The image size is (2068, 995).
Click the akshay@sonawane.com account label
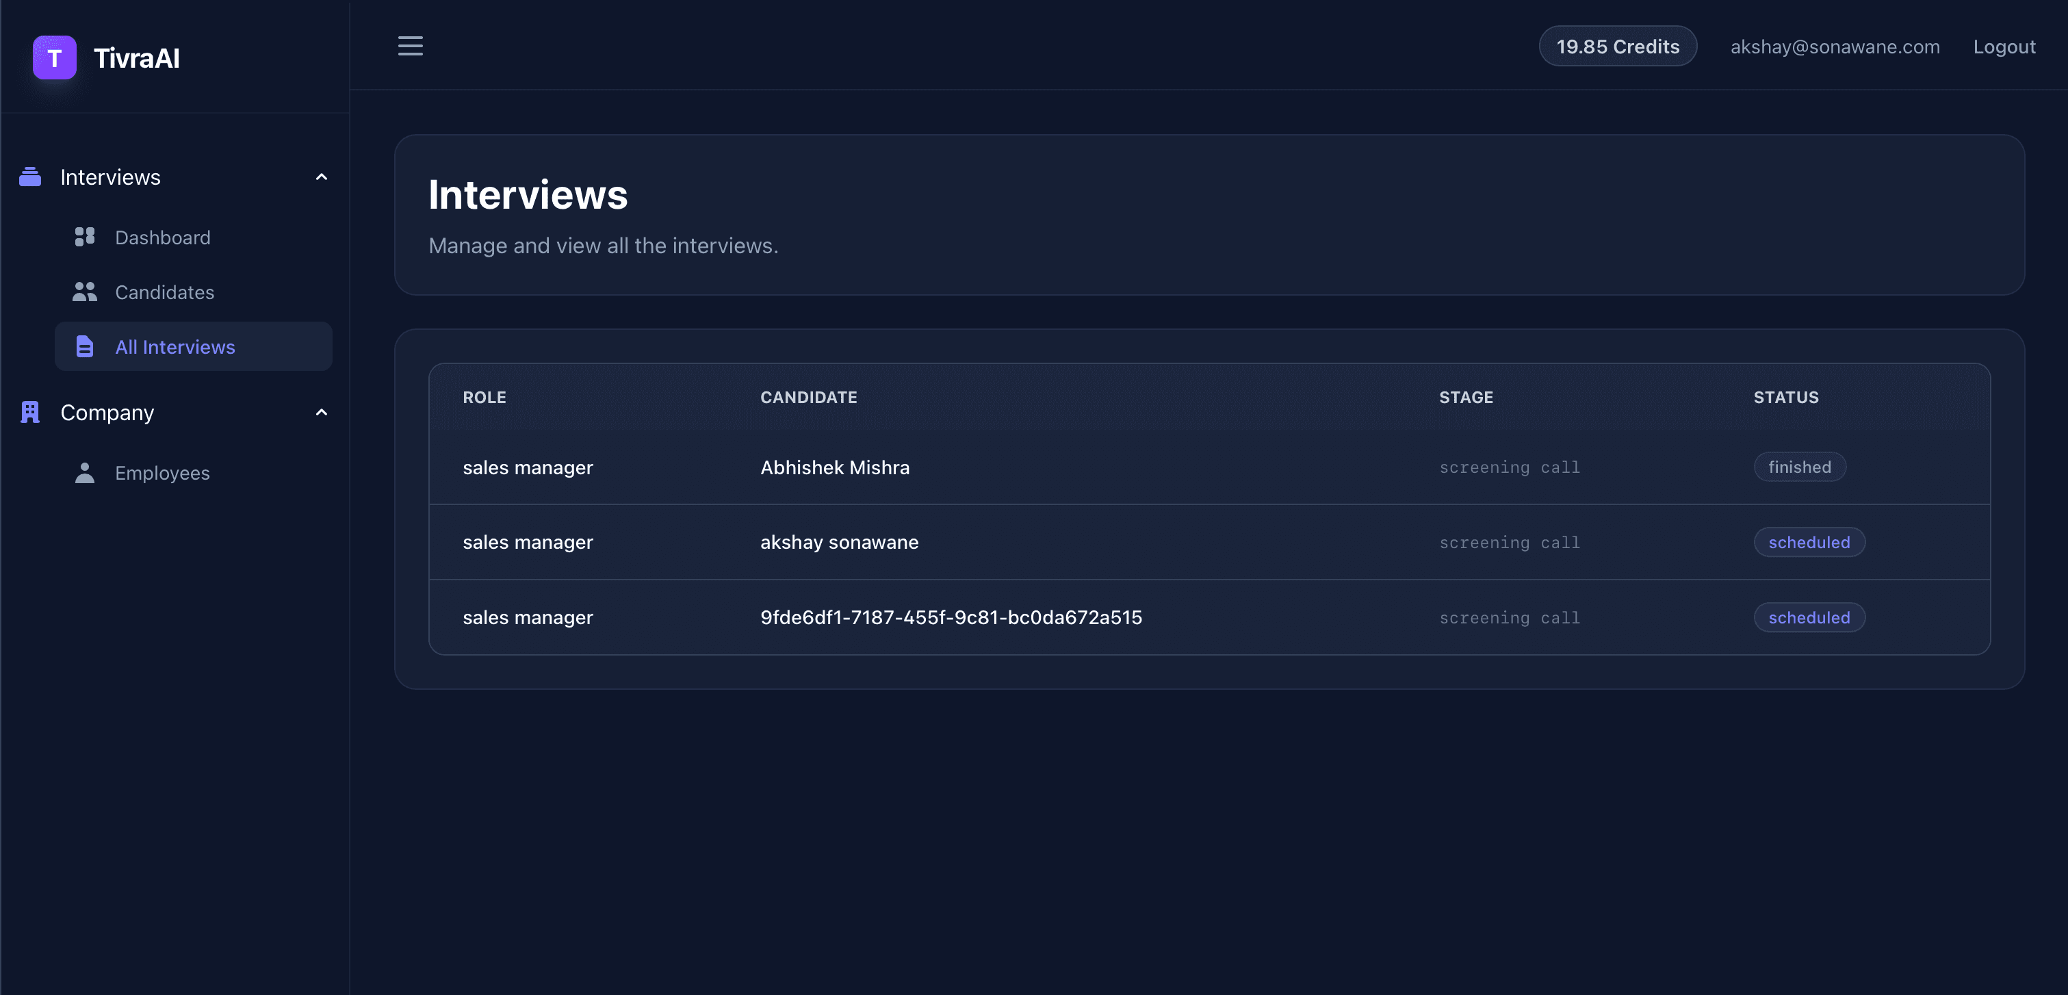click(x=1835, y=47)
